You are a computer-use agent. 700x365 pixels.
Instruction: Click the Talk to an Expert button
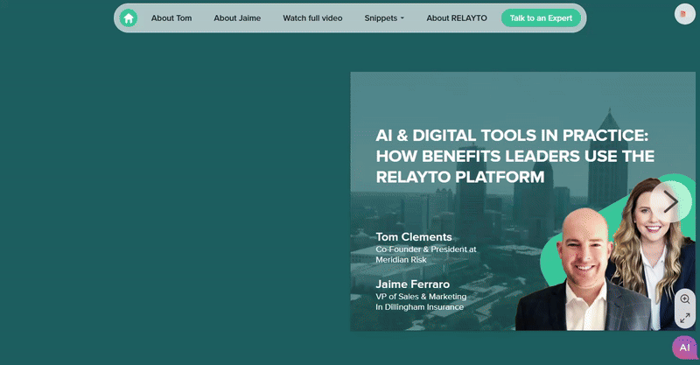point(541,18)
